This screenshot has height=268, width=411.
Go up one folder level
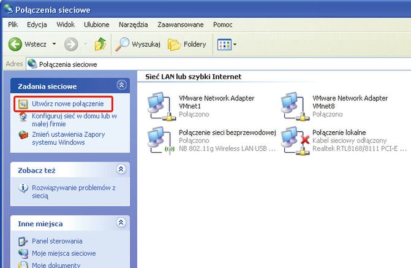pos(100,44)
